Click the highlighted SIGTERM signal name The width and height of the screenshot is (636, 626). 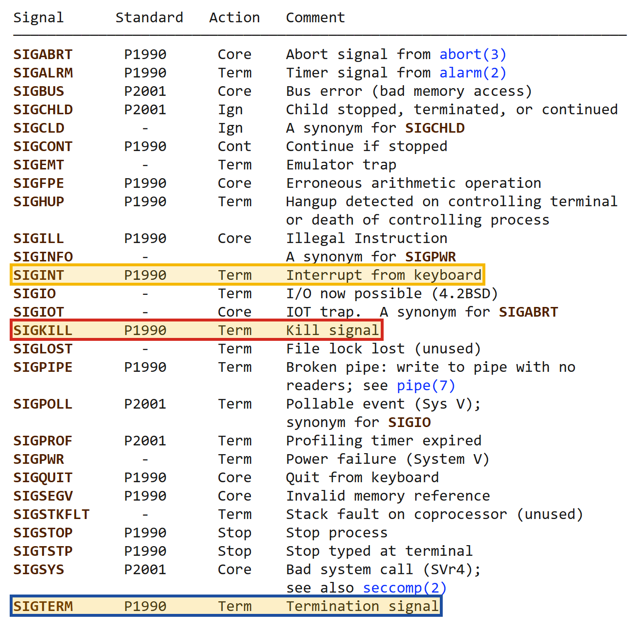coord(43,606)
